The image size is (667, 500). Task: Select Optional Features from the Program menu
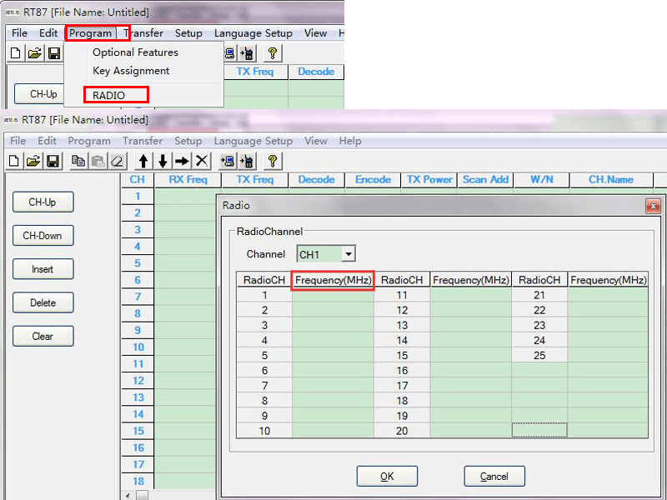coord(135,52)
